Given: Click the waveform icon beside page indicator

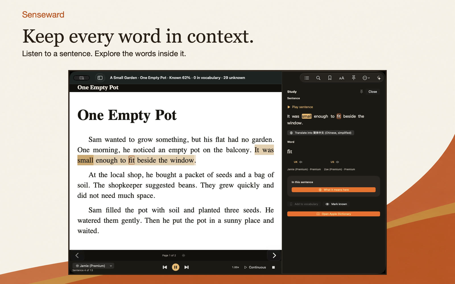Looking at the screenshot, I should click(183, 255).
